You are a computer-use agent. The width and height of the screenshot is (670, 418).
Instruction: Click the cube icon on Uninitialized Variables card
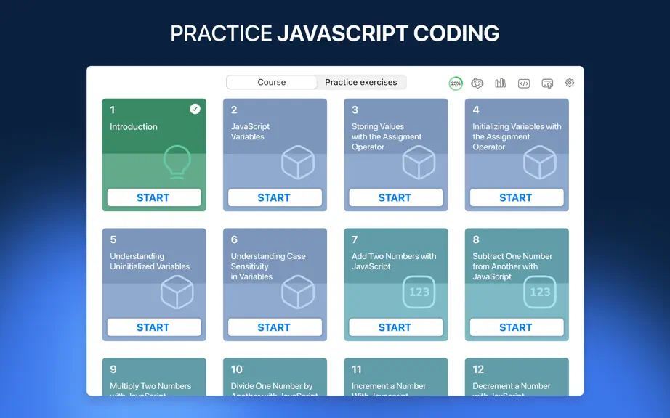coord(177,292)
